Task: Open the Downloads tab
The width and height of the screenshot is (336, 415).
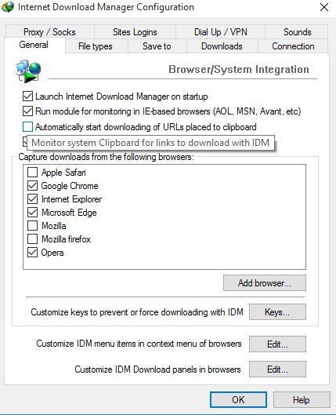Action: tap(222, 46)
